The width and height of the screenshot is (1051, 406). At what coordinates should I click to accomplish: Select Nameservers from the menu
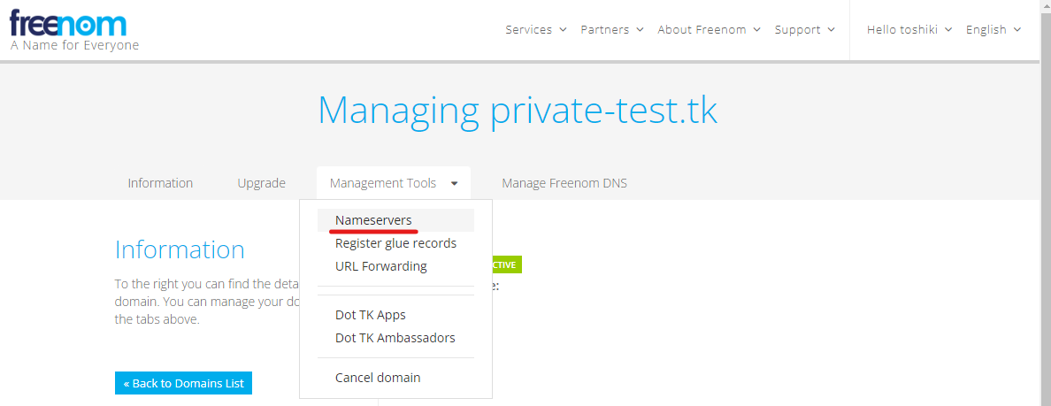(373, 220)
